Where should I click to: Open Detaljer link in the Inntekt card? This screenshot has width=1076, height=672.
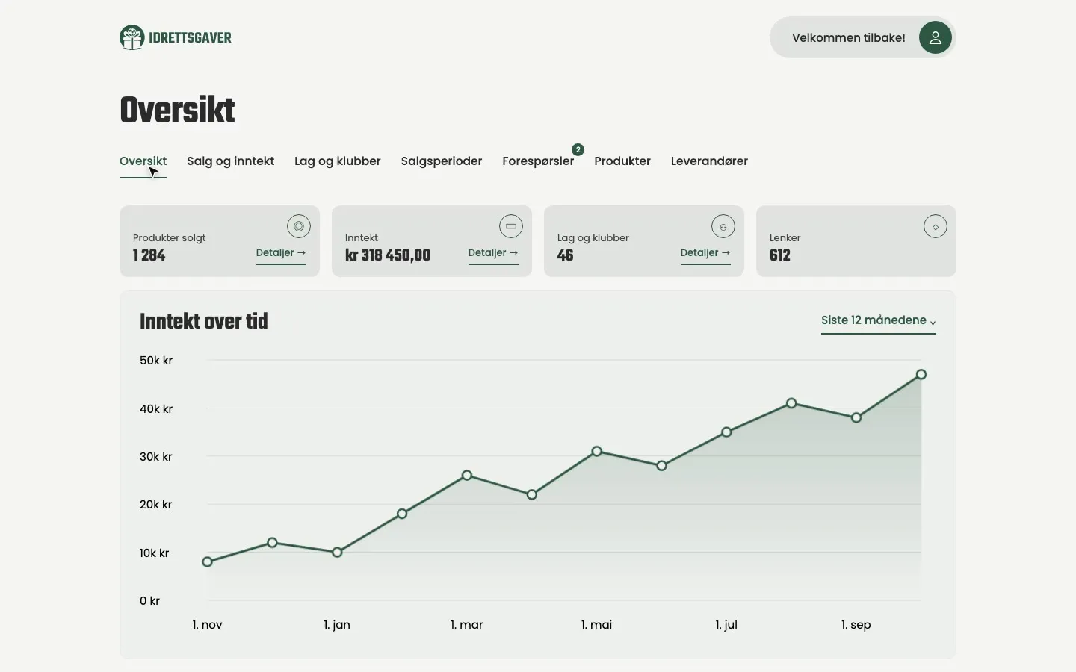click(x=493, y=253)
